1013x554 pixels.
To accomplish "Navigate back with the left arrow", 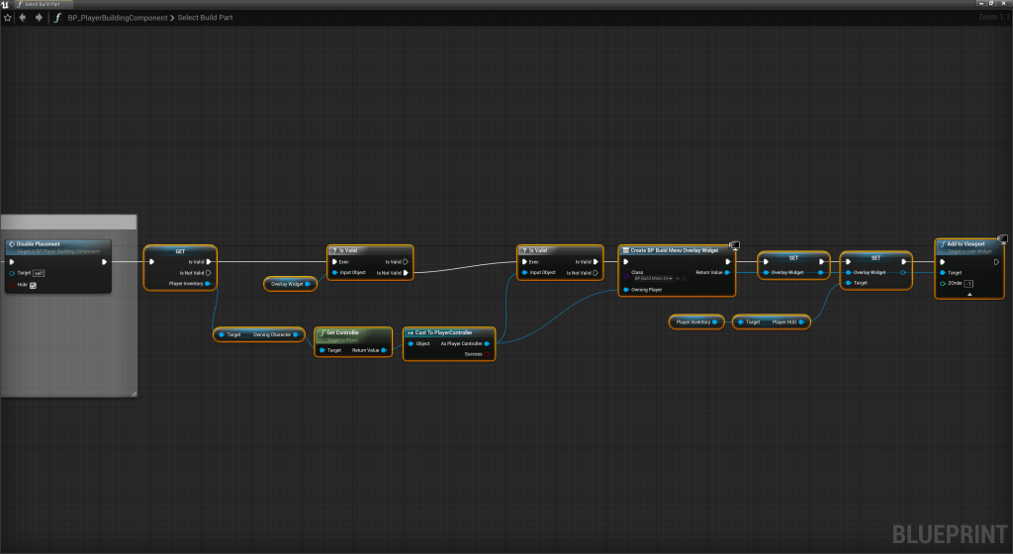I will 24,18.
